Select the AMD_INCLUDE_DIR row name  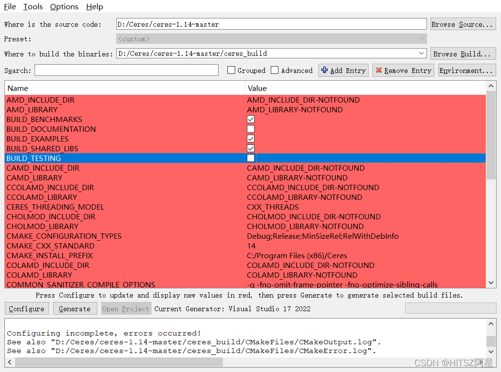click(40, 100)
